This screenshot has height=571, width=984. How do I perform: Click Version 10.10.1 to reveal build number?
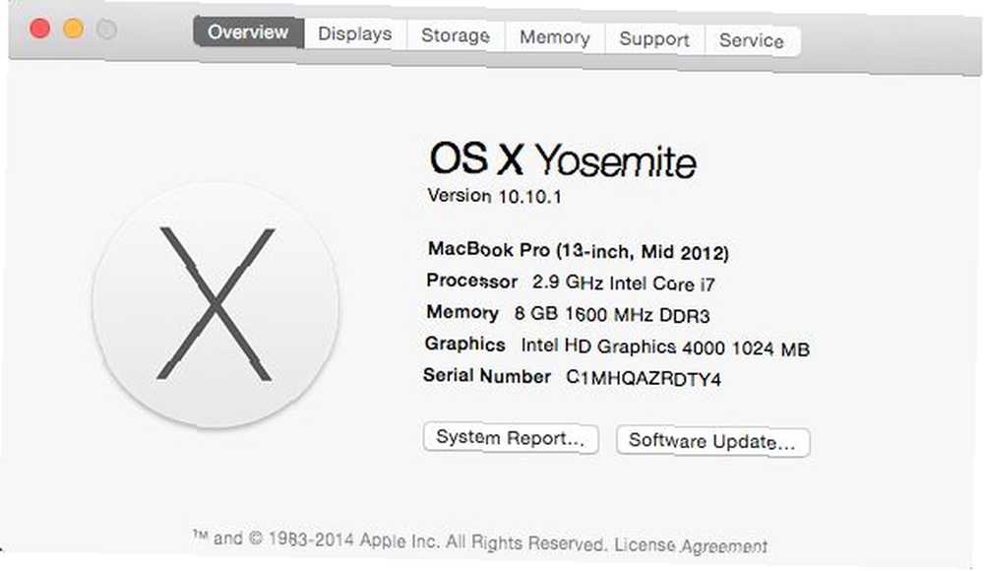click(x=495, y=195)
